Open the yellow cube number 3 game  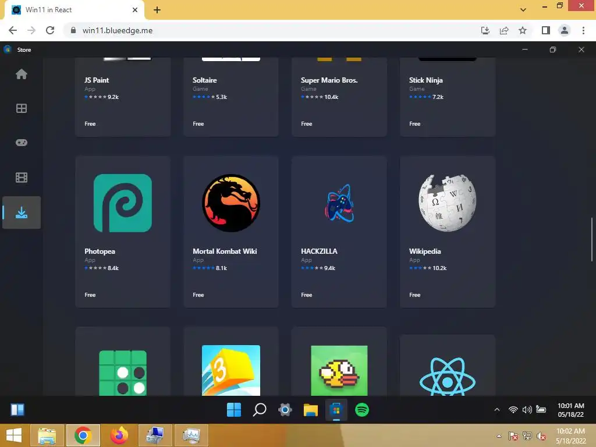[x=231, y=370]
